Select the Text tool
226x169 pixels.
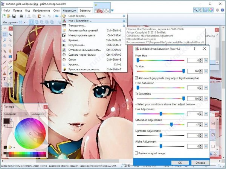(x=5, y=79)
